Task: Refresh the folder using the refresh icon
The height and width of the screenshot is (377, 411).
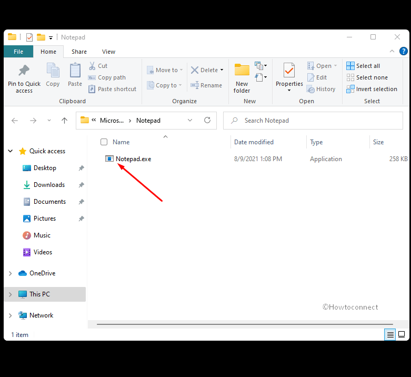Action: click(x=207, y=121)
